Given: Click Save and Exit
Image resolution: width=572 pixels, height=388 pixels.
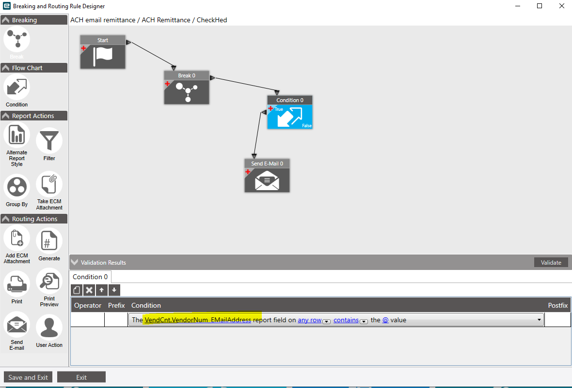Looking at the screenshot, I should 28,377.
